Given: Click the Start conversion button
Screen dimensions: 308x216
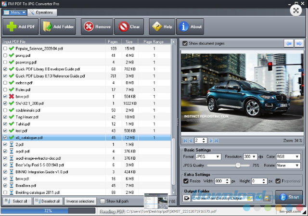Looking at the screenshot, I should [289, 197].
